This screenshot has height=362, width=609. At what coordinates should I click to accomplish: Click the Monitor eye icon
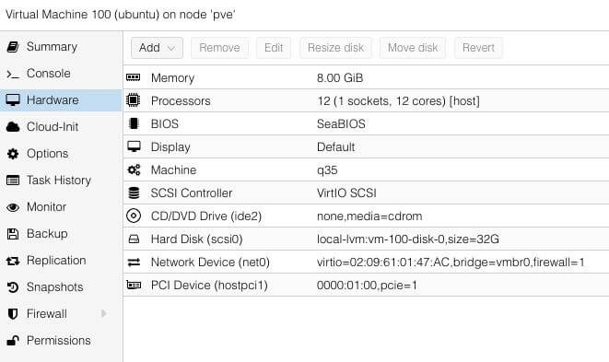click(x=13, y=207)
